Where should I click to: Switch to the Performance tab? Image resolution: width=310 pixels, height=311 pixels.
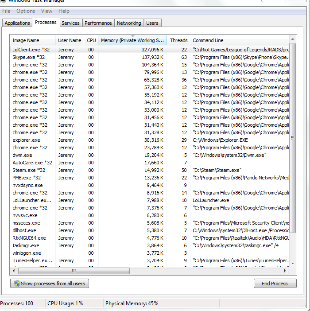[98, 23]
